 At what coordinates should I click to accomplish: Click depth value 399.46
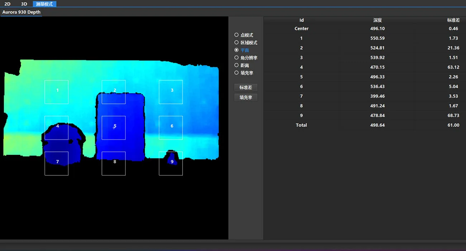tap(377, 96)
